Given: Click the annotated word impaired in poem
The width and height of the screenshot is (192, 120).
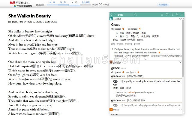Looking at the screenshot, I should click(x=26, y=66).
